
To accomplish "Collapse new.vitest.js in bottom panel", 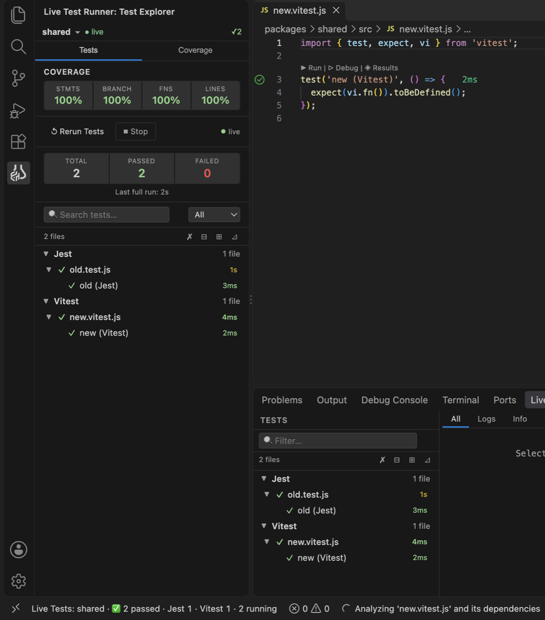I will point(267,542).
